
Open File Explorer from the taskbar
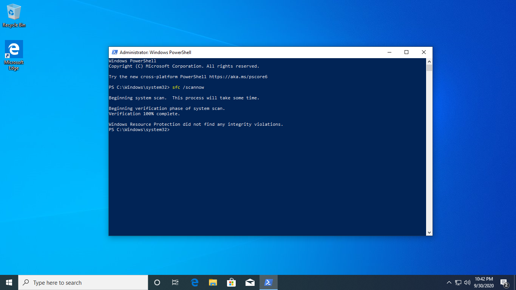point(213,282)
